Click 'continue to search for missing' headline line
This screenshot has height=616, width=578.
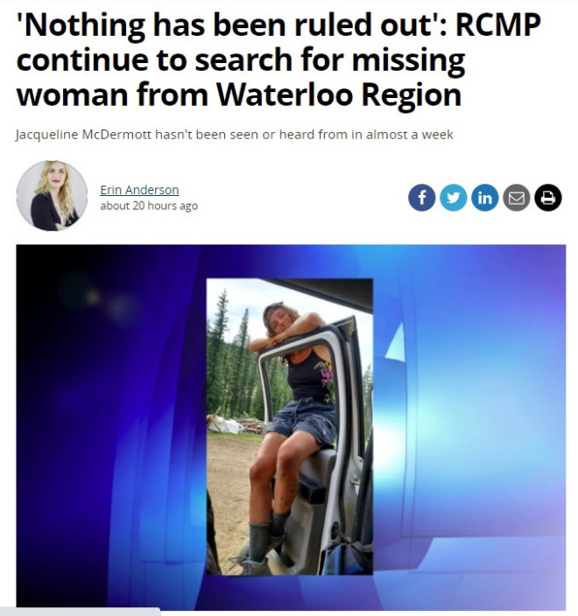coord(241,59)
